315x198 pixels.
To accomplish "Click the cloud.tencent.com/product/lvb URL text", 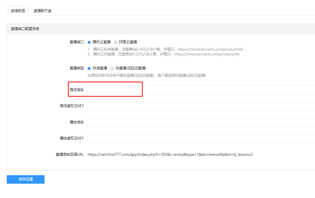I will pos(210,49).
